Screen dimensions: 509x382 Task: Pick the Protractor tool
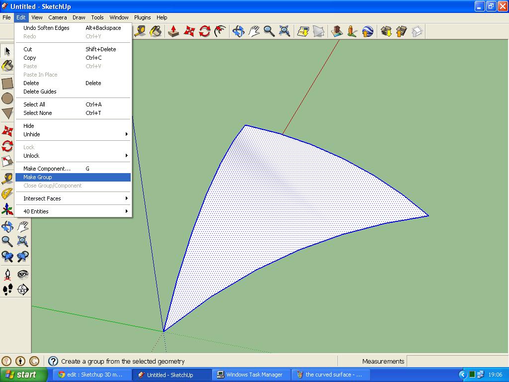7,194
